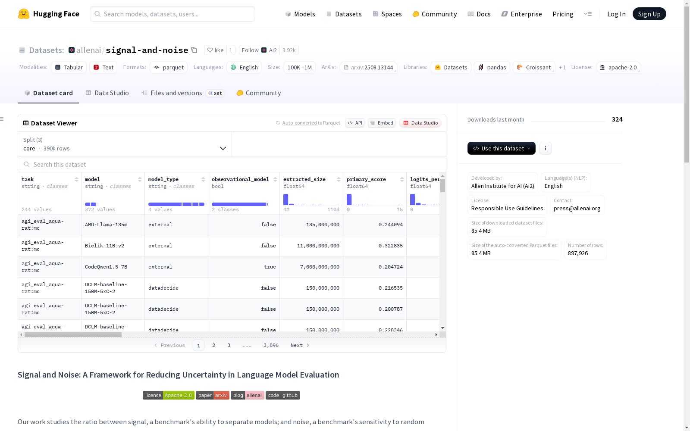Filter by the Tabular modality tag
This screenshot has height=431, width=690.
click(69, 67)
